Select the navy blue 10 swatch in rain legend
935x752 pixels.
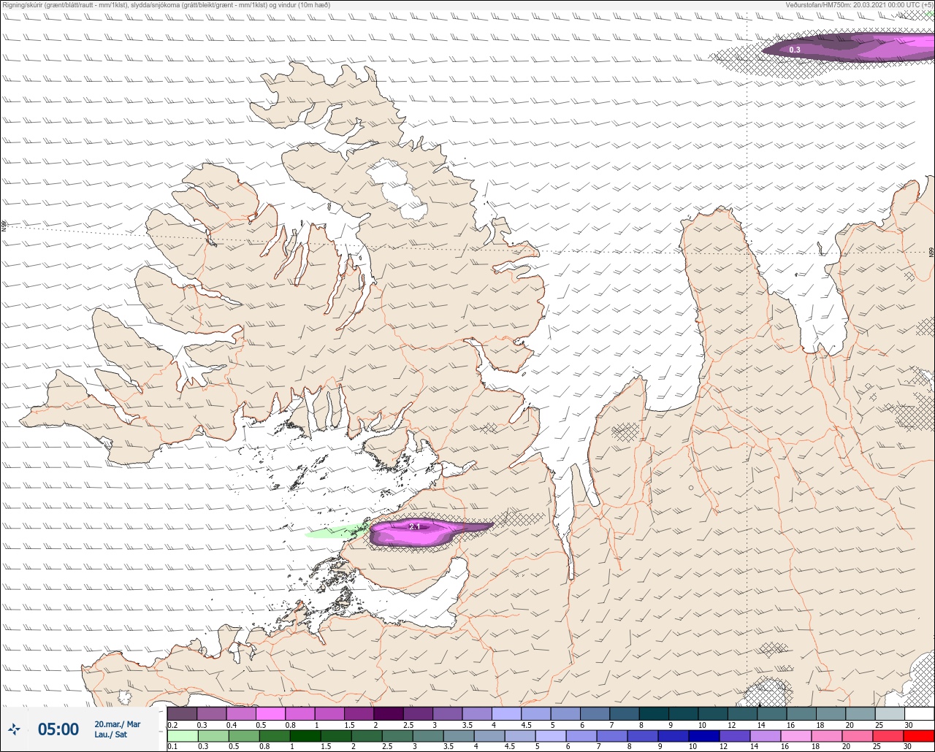coord(703,735)
